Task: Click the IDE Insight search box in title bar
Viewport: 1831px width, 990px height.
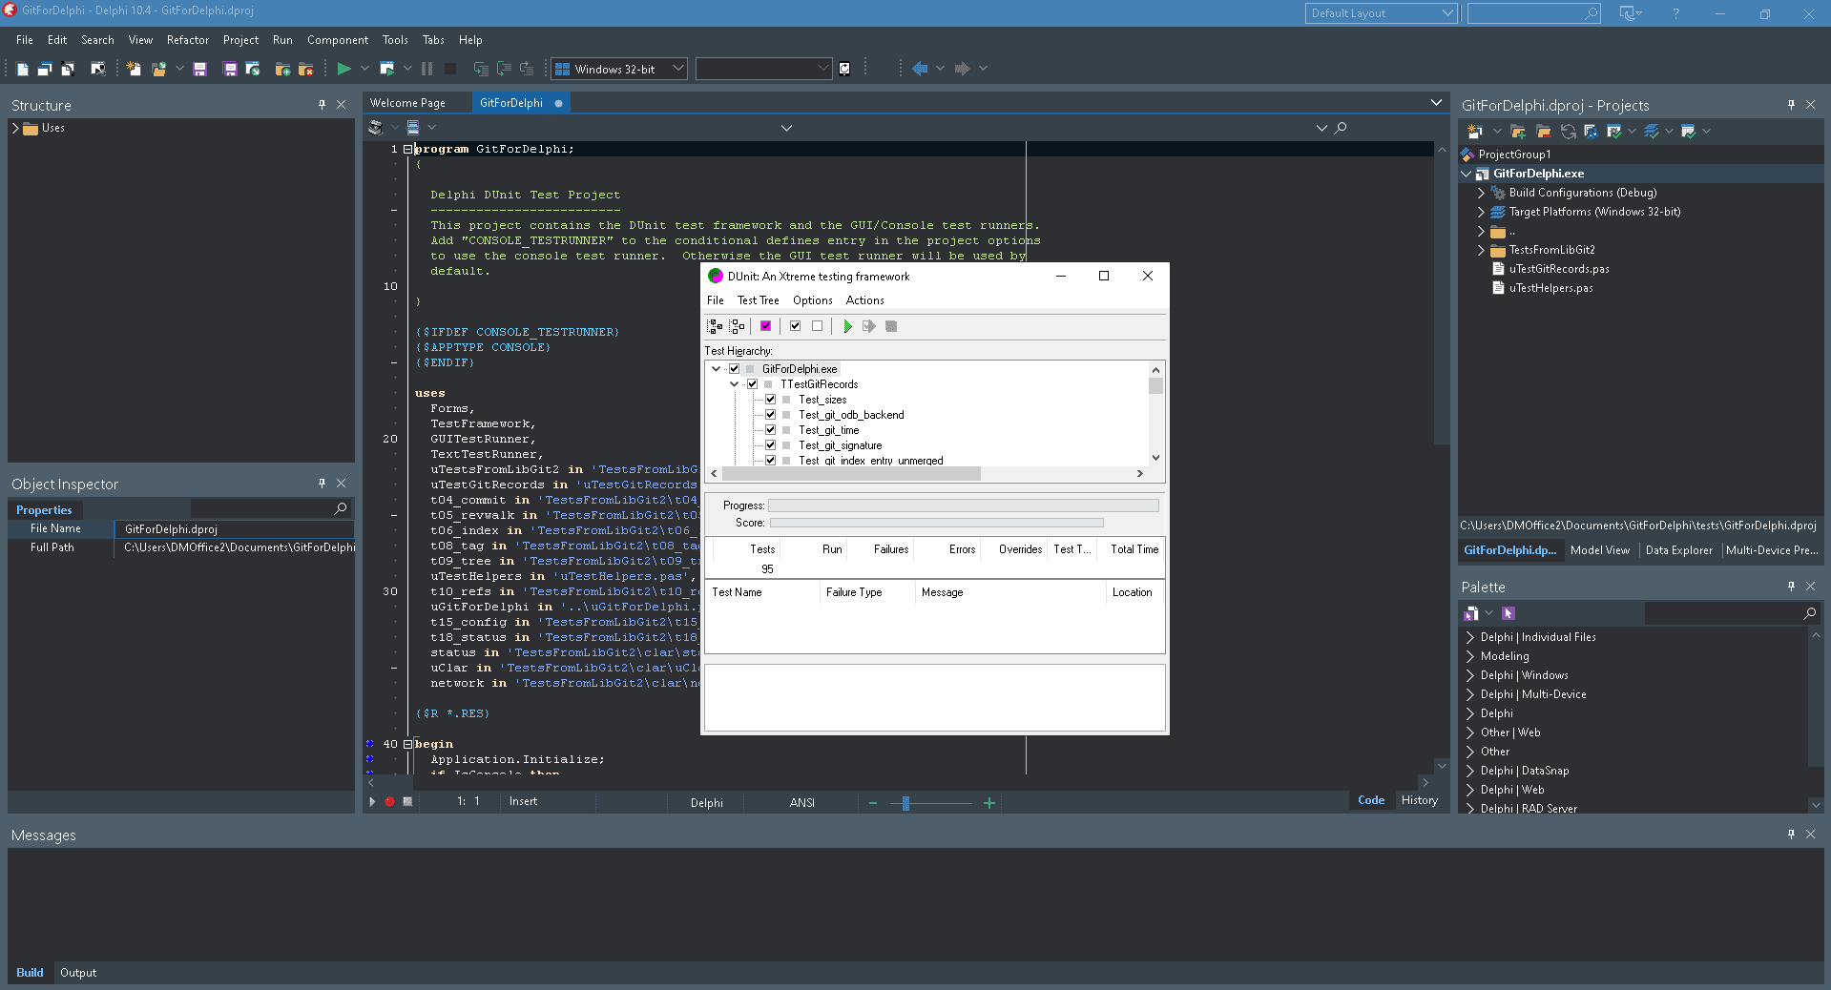Action: pyautogui.click(x=1533, y=13)
